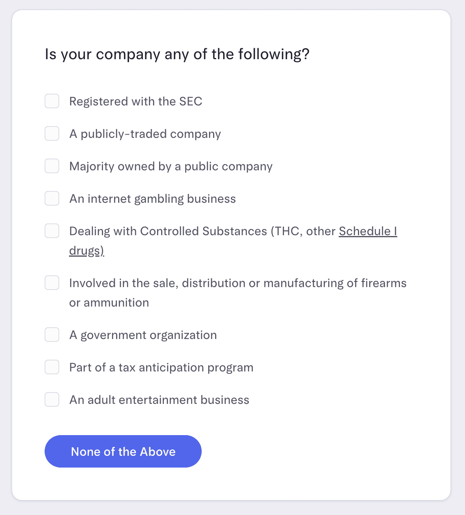Screen dimensions: 465x515
Task: Check the Controlled Substances checkbox
Action: (52, 231)
